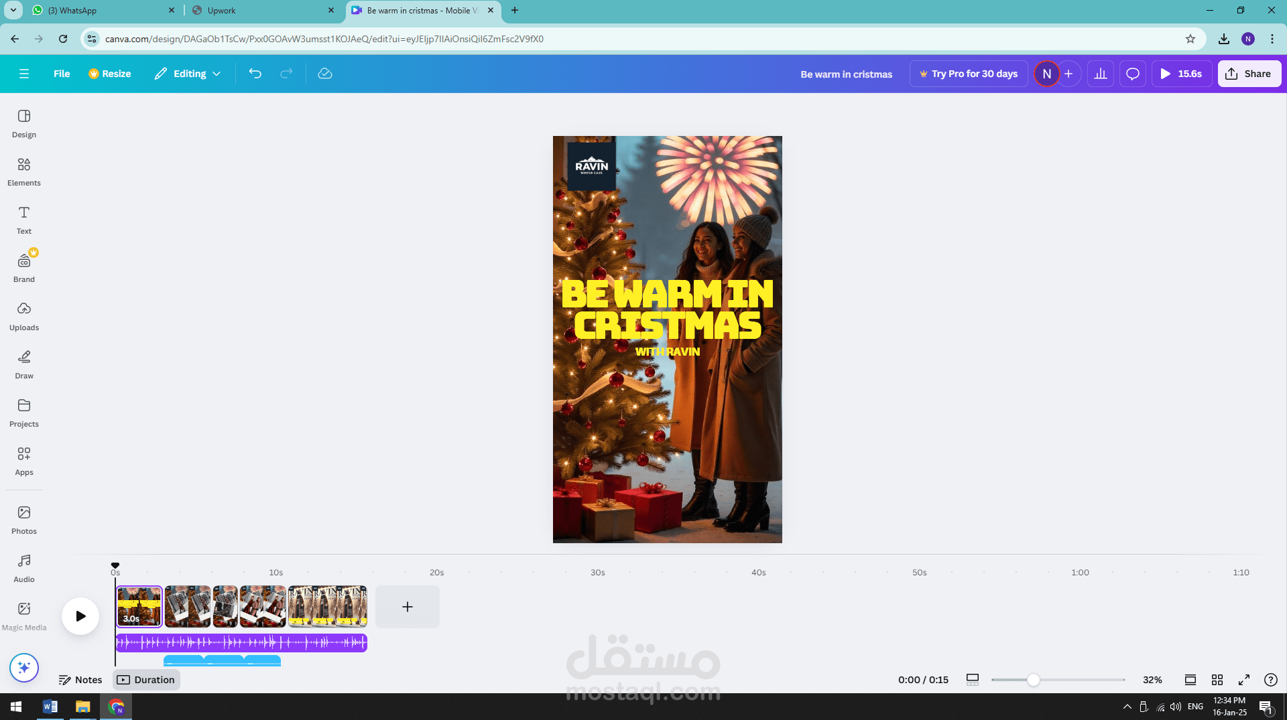Preview the video with 15.6s button

coord(1181,74)
